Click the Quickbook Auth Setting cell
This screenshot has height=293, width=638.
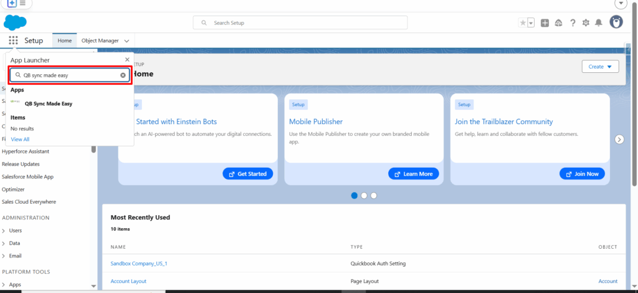click(x=378, y=263)
